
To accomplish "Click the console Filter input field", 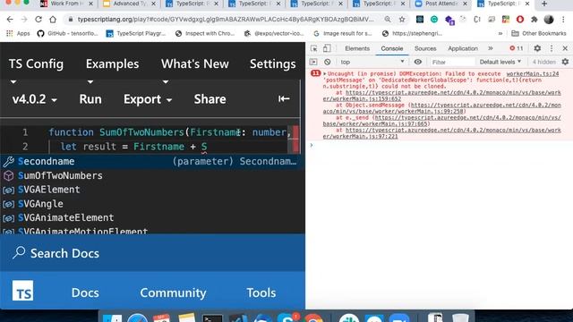I will pos(452,62).
